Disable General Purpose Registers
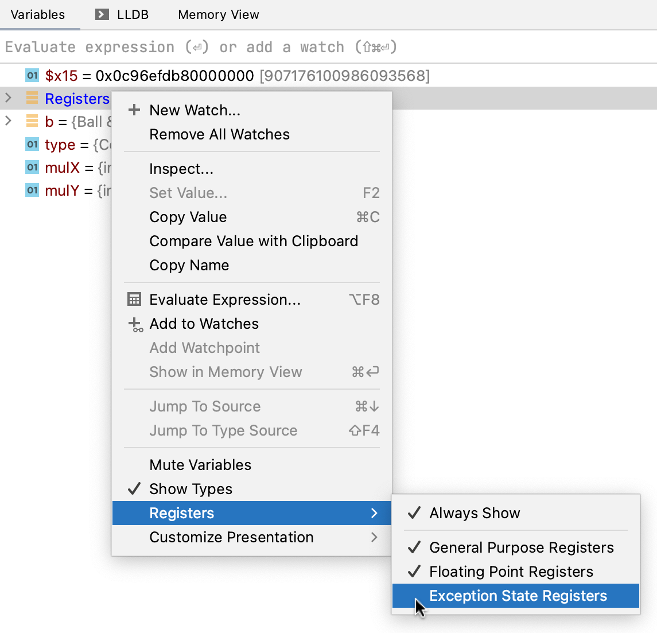Image resolution: width=657 pixels, height=633 pixels. pyautogui.click(x=521, y=547)
